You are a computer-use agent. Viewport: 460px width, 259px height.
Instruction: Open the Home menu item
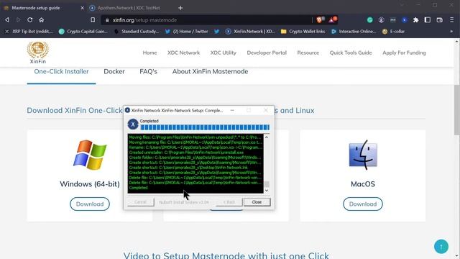(x=149, y=53)
